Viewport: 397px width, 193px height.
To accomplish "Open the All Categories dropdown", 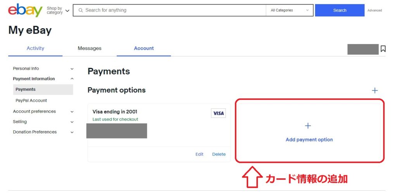I will [x=290, y=10].
